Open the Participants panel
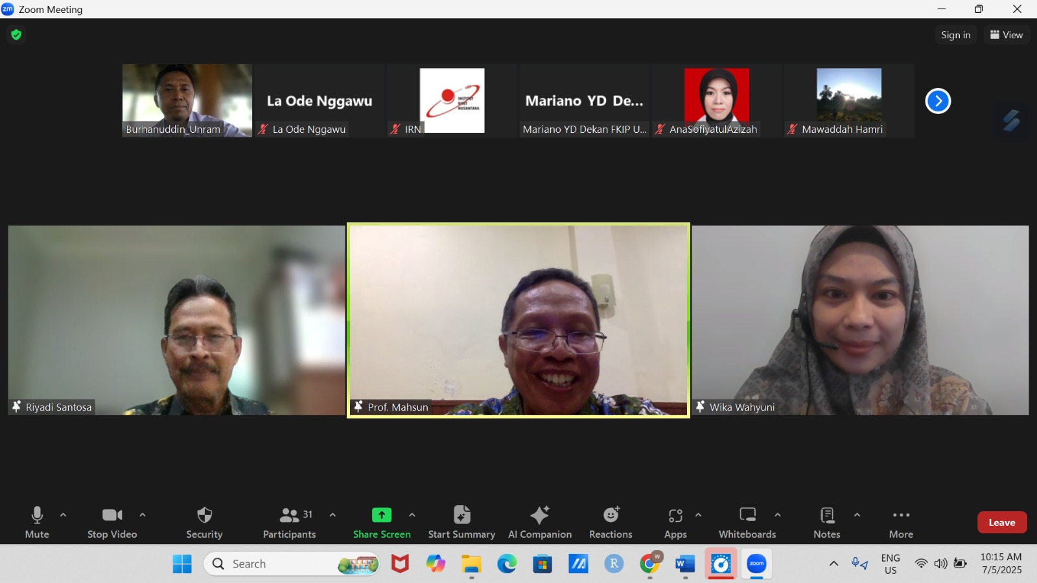 tap(289, 522)
